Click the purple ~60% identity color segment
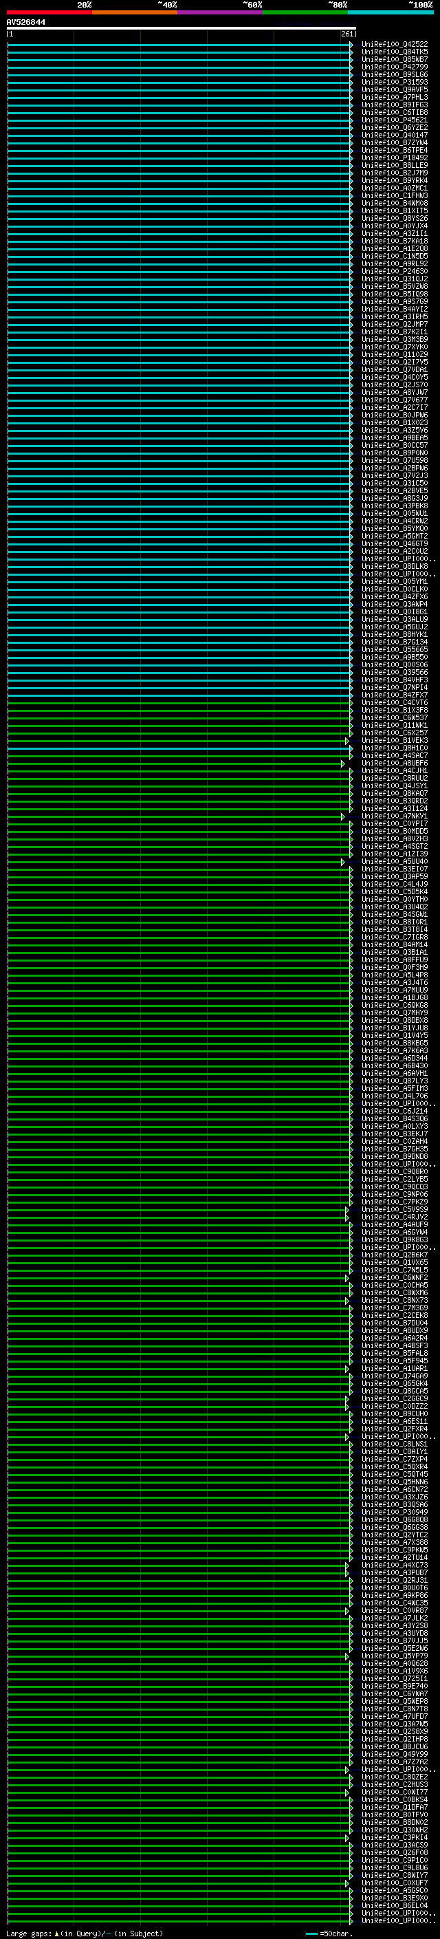Screen dimensions: 440x1939 [221, 12]
